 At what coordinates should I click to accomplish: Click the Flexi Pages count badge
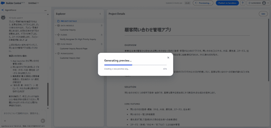pos(102,44)
